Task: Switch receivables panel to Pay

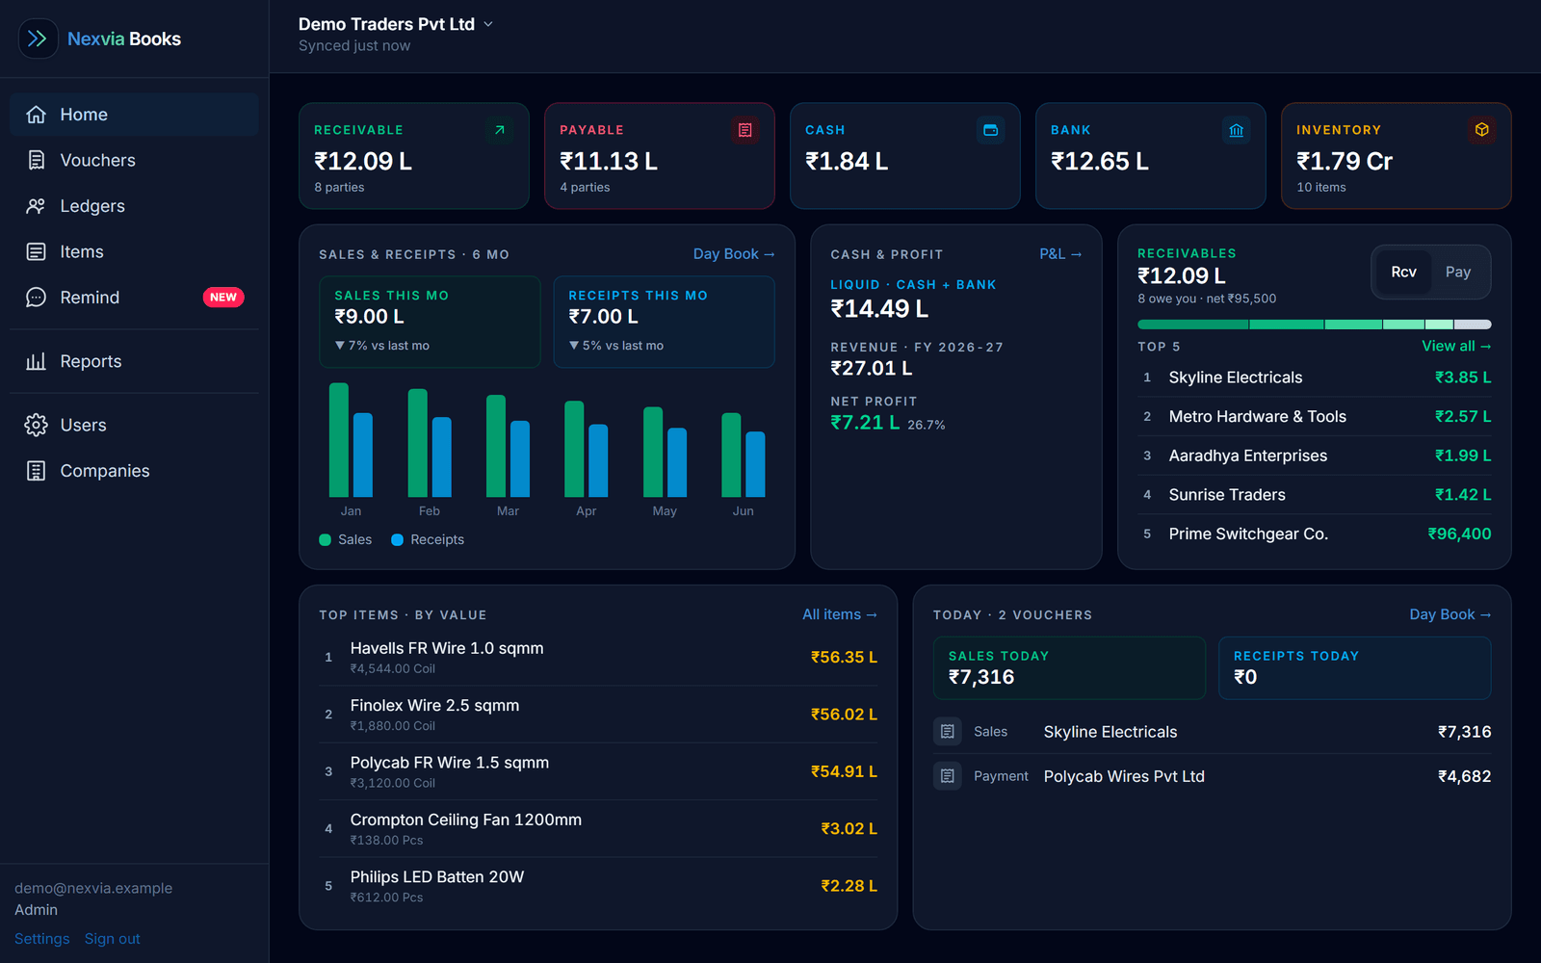Action: tap(1458, 273)
